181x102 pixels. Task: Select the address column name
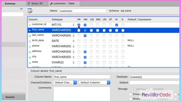click(36, 51)
